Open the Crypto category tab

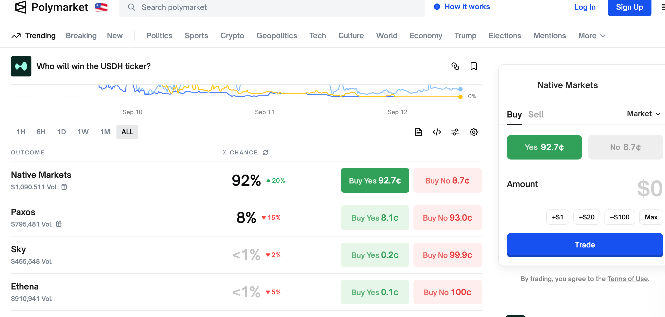232,35
